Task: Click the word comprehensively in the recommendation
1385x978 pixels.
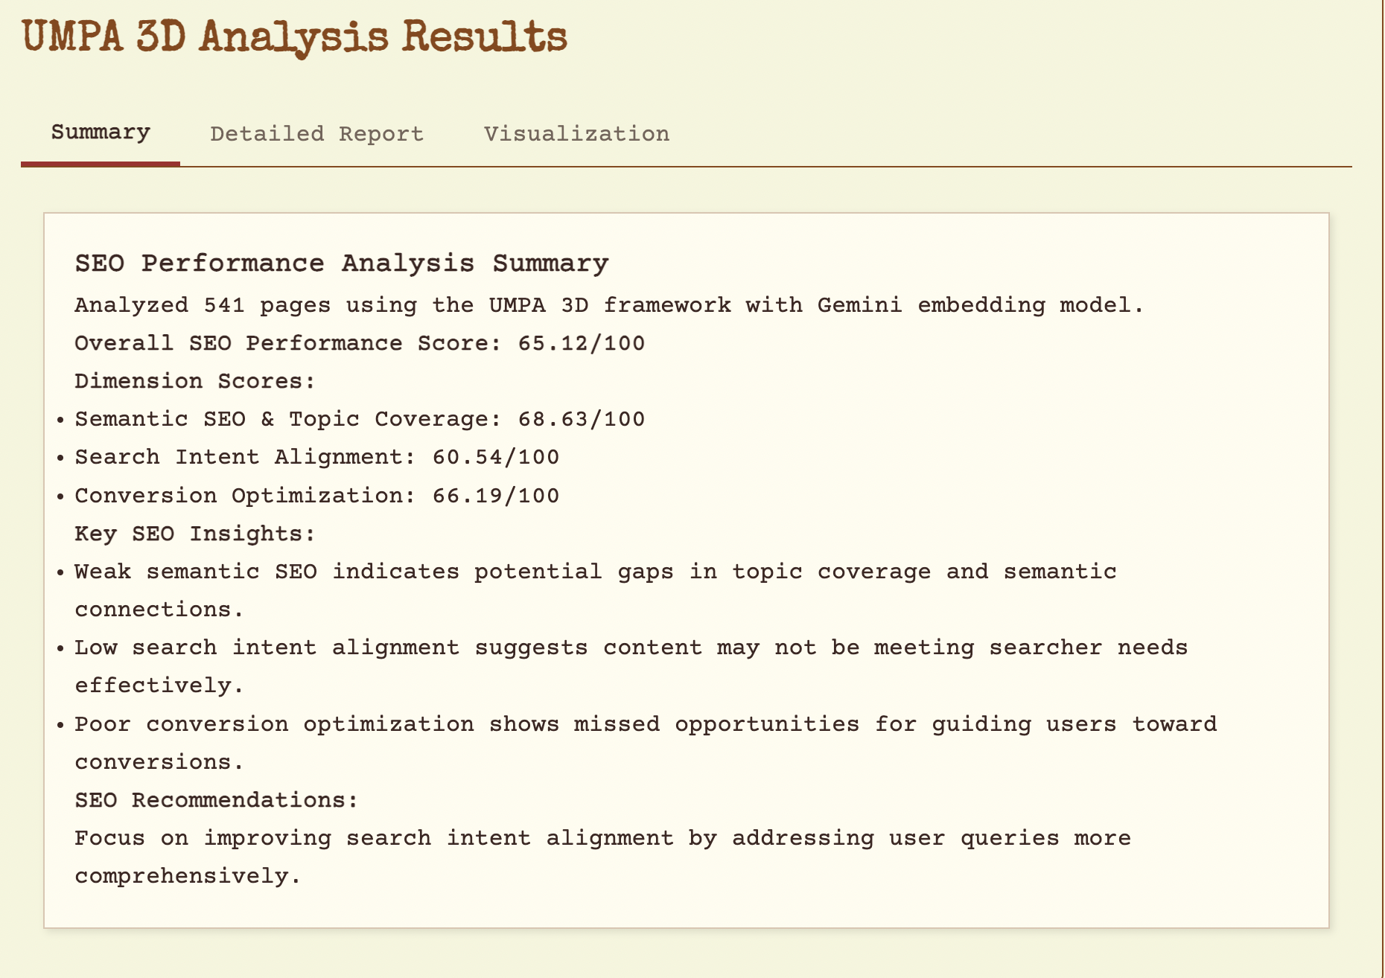Action: tap(188, 876)
